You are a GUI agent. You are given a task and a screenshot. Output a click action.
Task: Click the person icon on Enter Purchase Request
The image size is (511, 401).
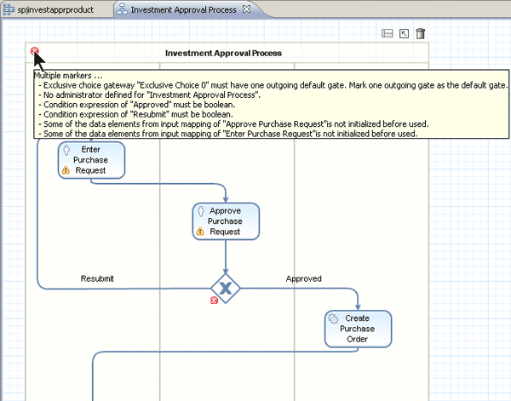66,149
